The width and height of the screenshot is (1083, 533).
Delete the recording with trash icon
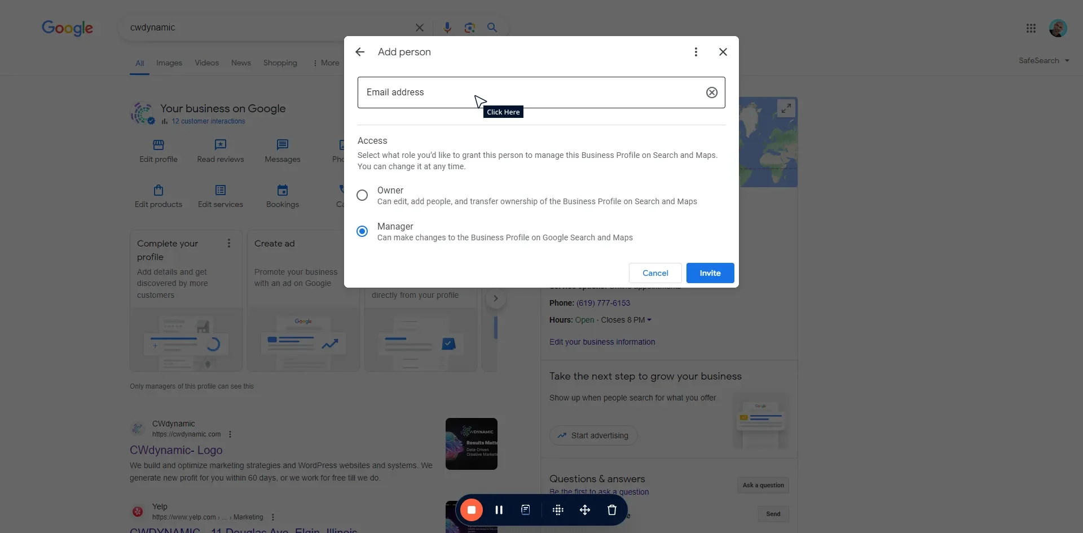tap(611, 510)
